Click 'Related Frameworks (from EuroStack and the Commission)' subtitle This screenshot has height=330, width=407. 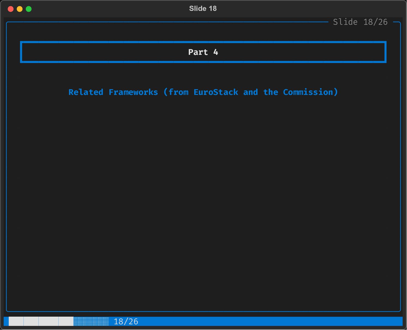click(203, 92)
